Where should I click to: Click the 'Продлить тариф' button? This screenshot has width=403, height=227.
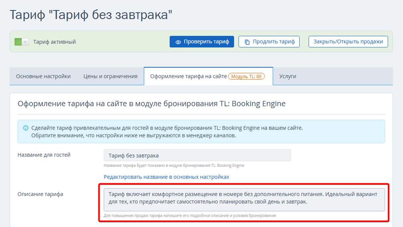tap(269, 42)
